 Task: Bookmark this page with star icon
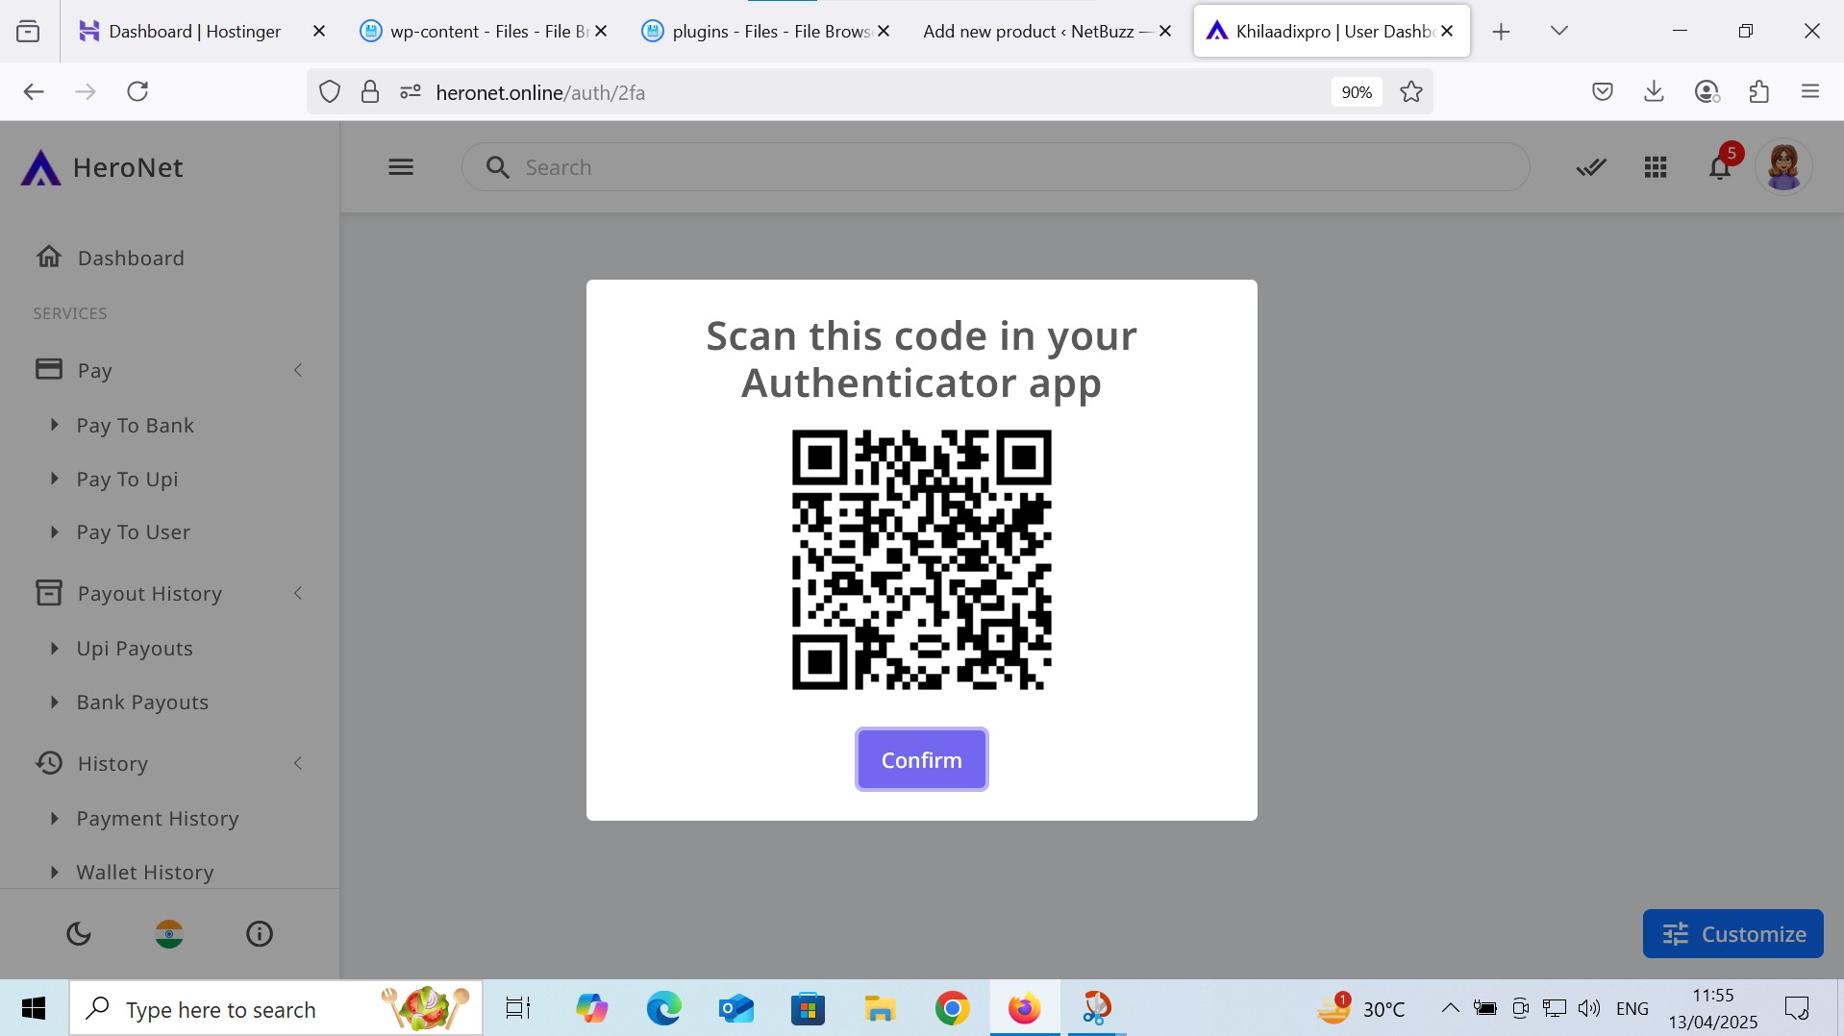point(1410,92)
